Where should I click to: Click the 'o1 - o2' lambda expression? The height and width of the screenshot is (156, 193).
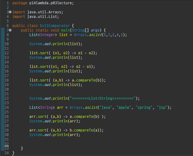click(86, 53)
